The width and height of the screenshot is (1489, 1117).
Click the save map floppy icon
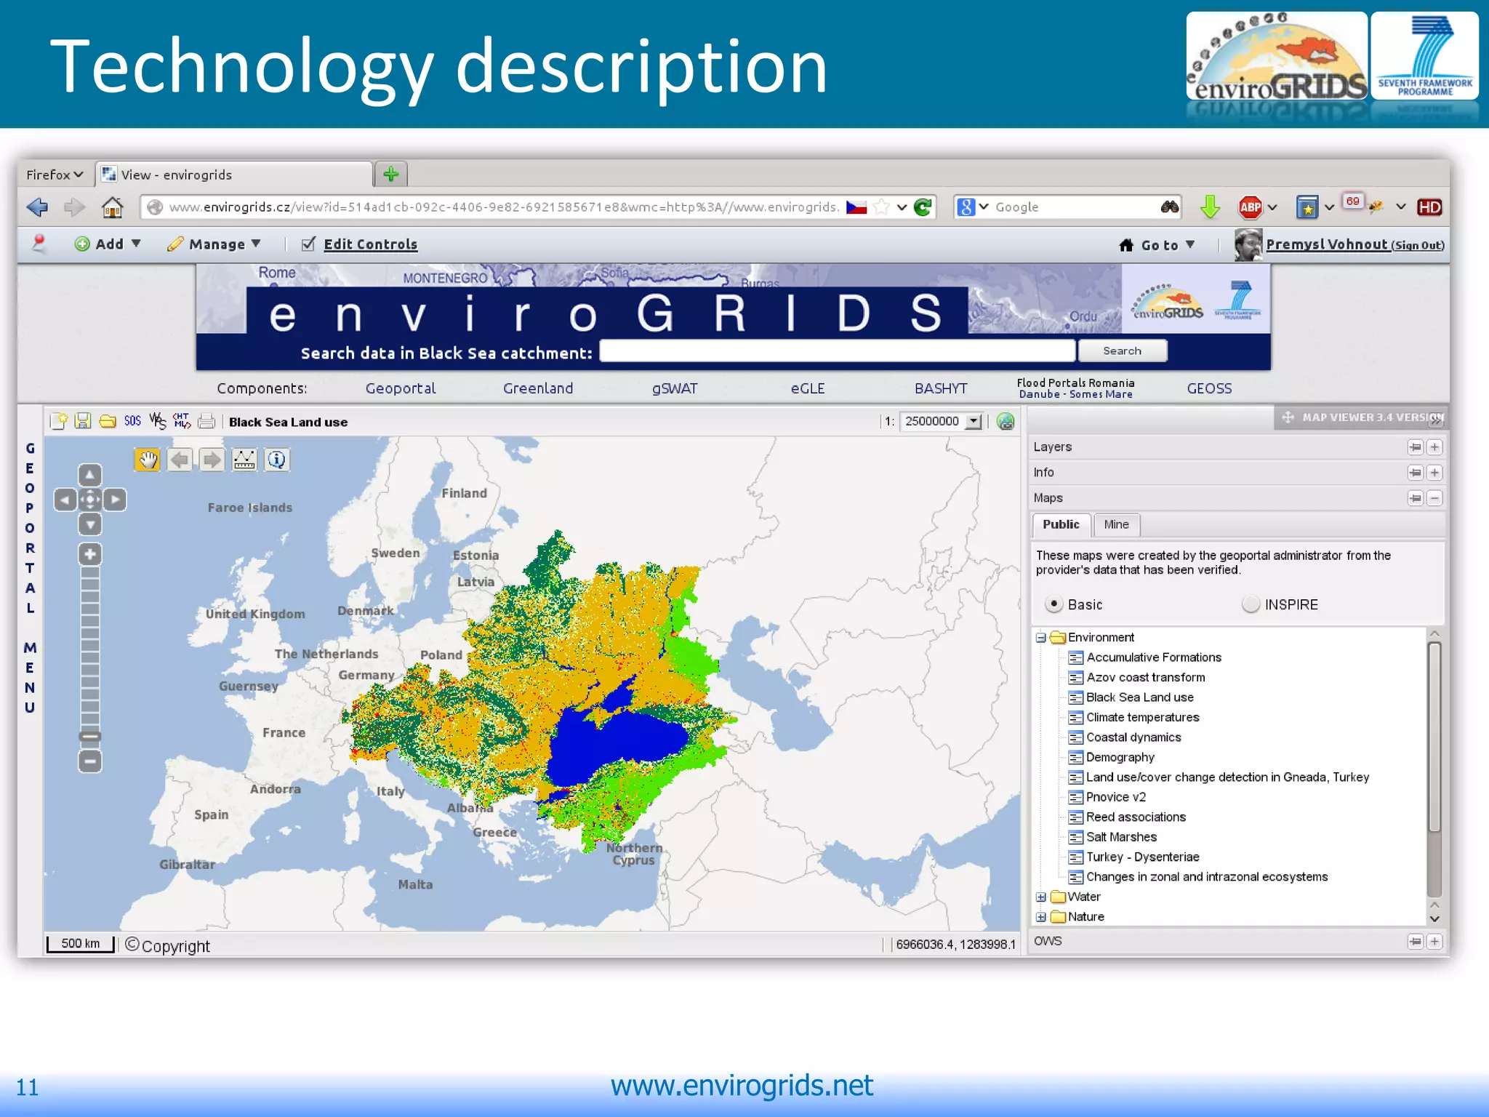pos(83,421)
